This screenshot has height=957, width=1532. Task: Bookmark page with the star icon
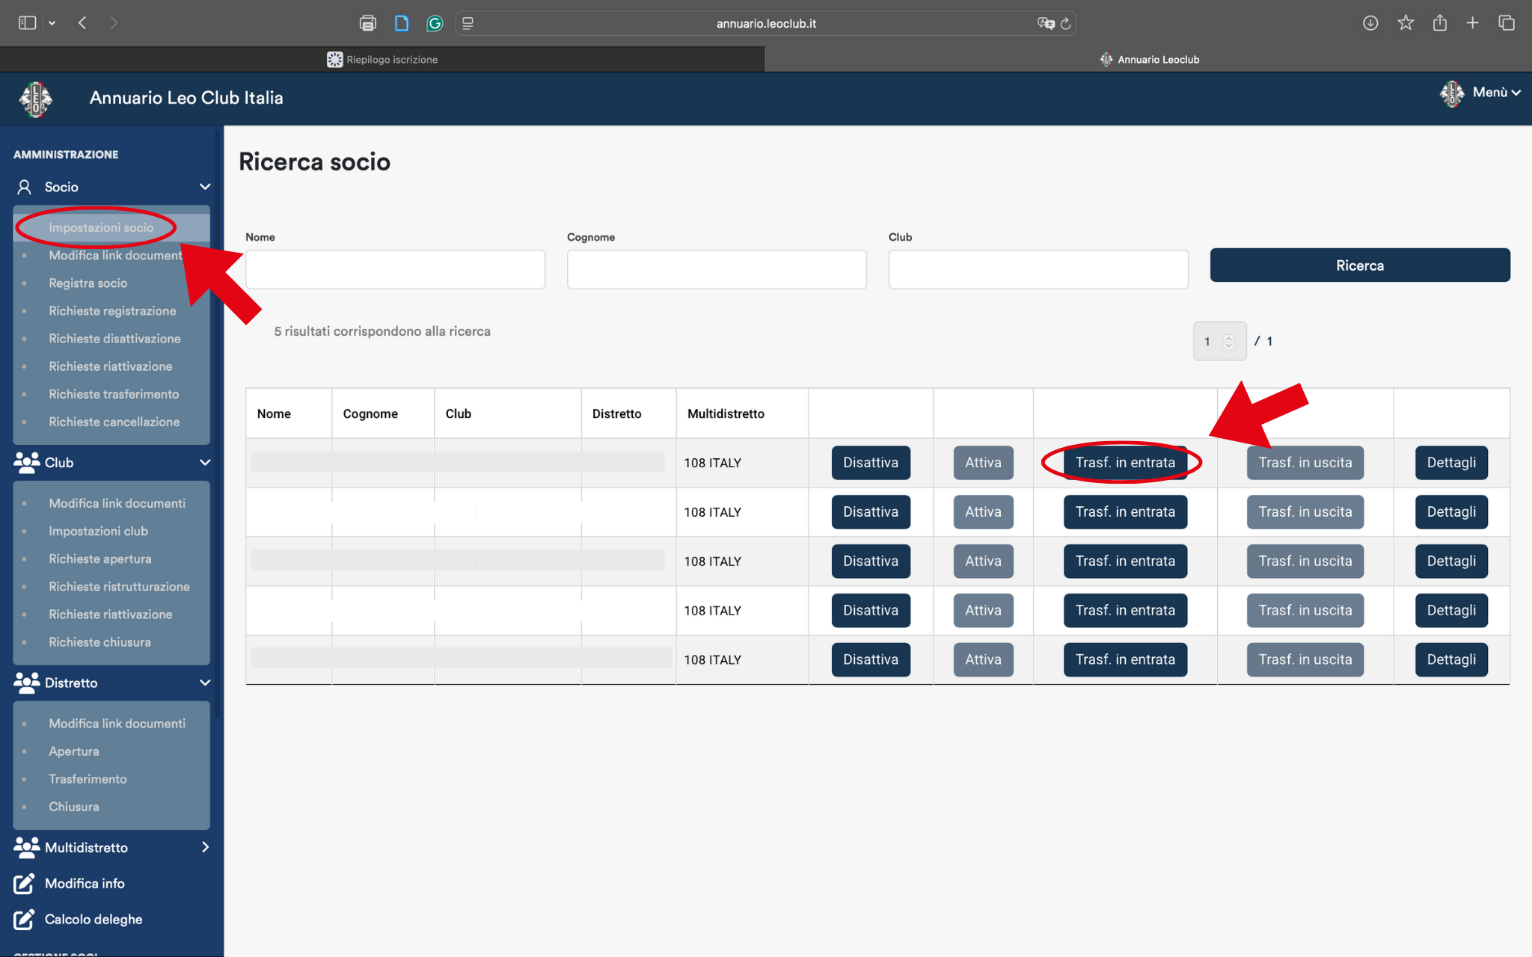tap(1406, 23)
